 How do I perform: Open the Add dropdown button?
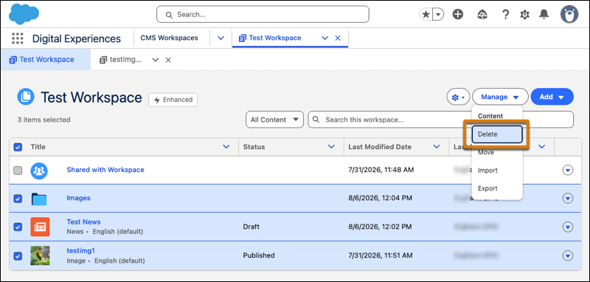coord(552,97)
